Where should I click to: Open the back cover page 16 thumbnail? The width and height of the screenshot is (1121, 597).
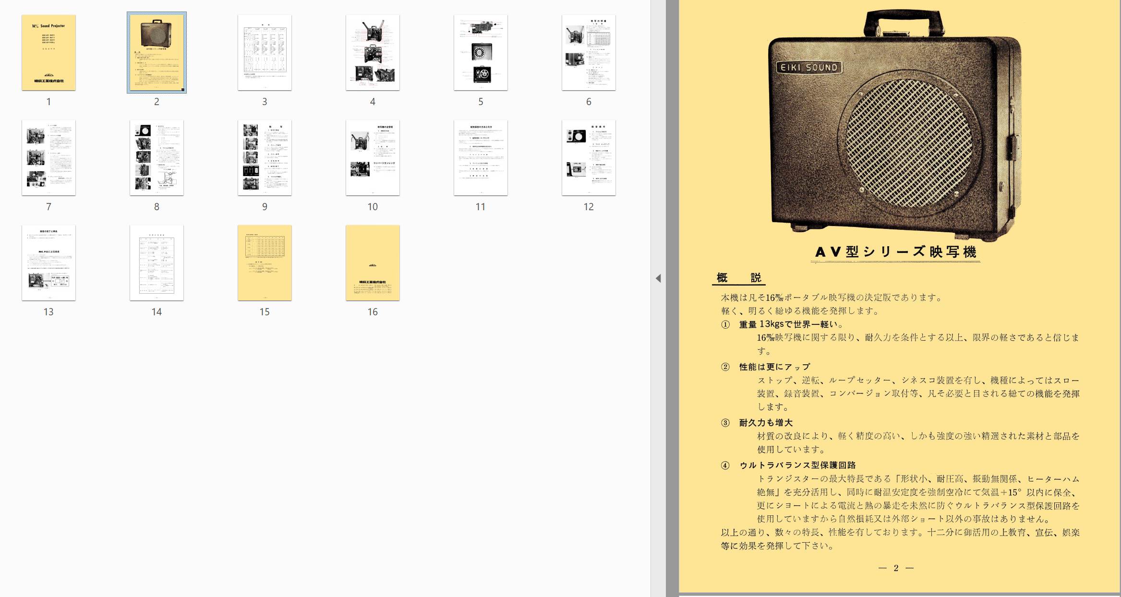point(373,263)
